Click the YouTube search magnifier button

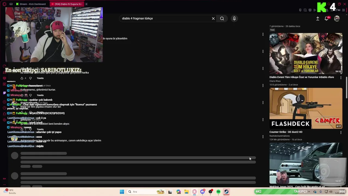coord(222,19)
